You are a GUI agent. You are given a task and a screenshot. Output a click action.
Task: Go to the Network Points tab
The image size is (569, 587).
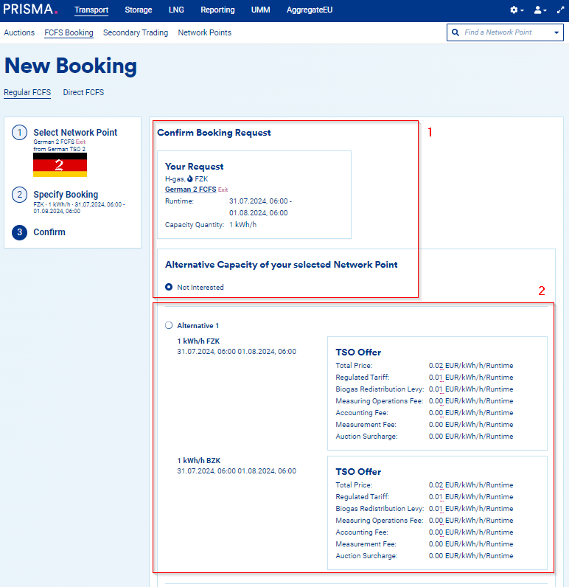coord(205,32)
